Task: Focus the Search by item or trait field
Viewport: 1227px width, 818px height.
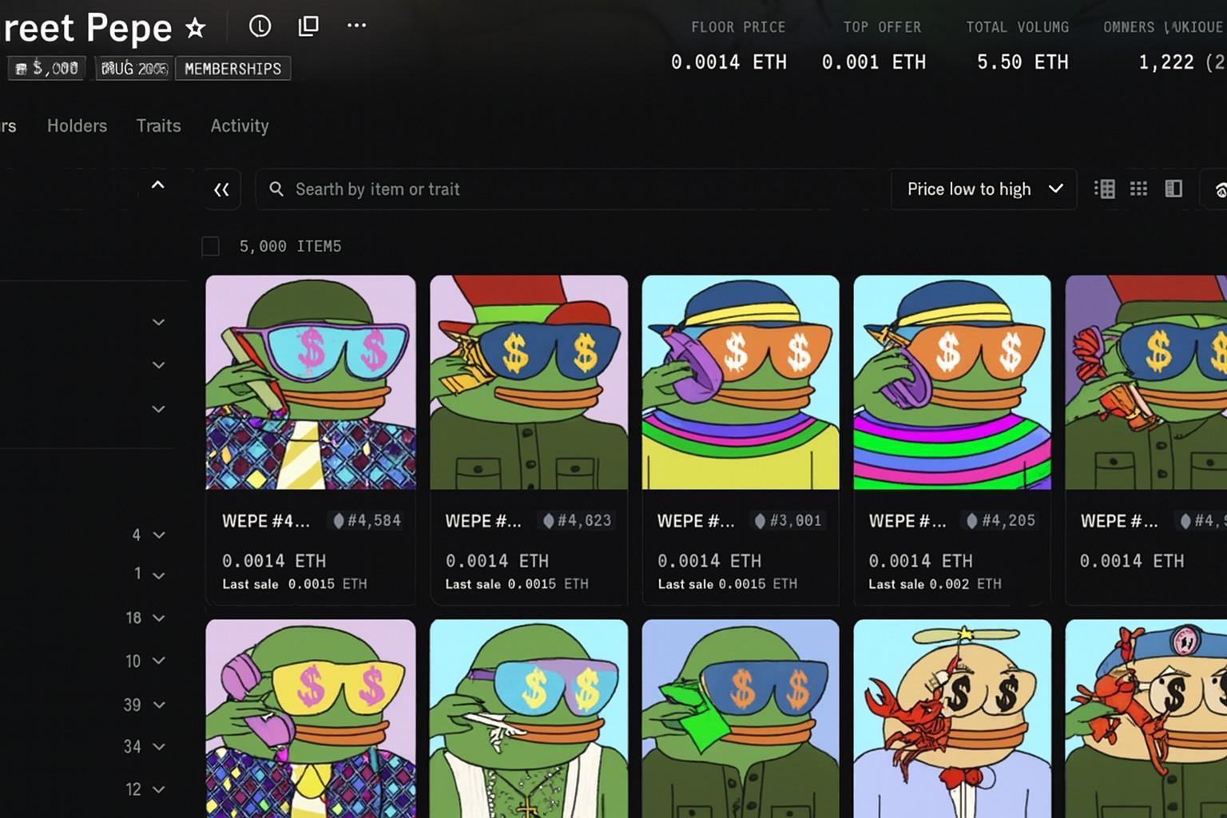Action: 573,189
